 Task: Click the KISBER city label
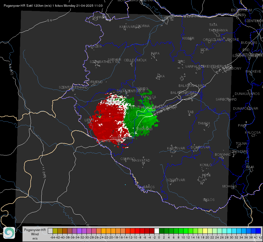[x=188, y=38]
